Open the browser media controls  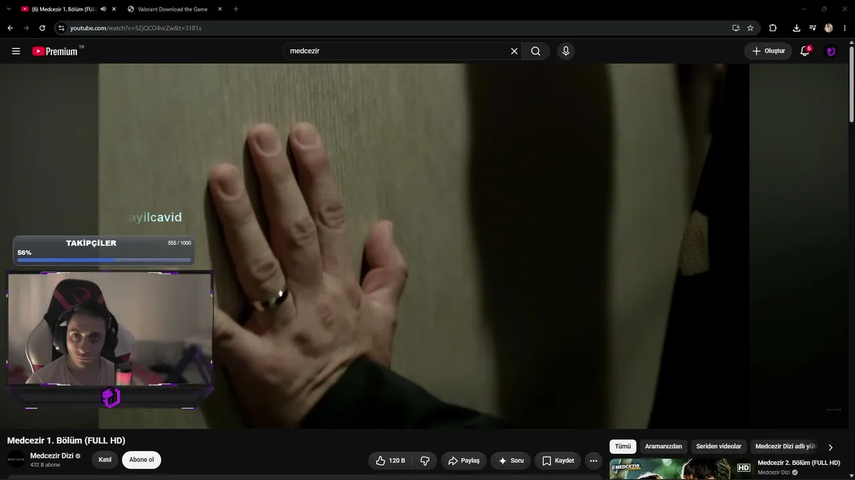[x=812, y=28]
